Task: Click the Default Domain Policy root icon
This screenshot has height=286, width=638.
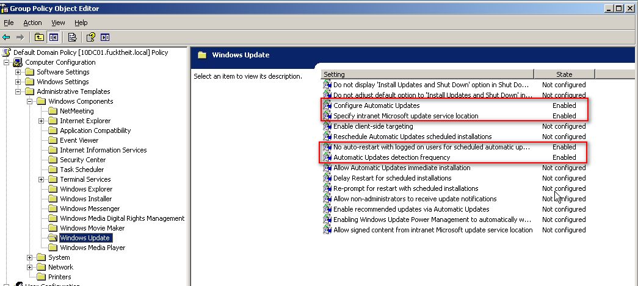Action: pyautogui.click(x=7, y=52)
